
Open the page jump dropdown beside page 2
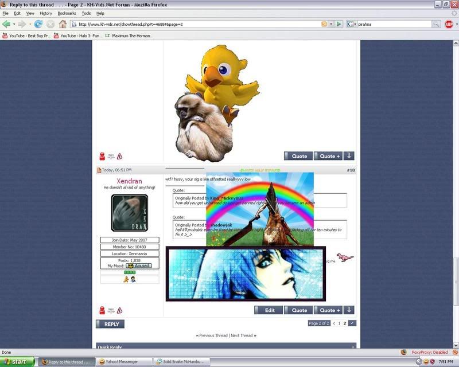[352, 323]
